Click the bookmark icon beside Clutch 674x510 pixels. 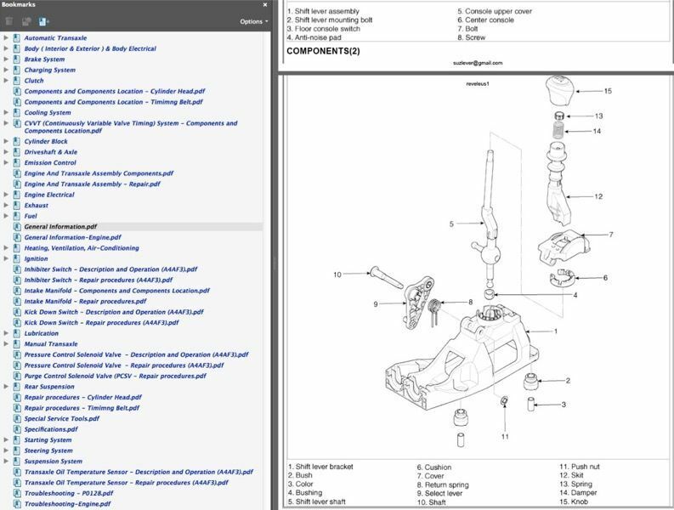[x=16, y=81]
